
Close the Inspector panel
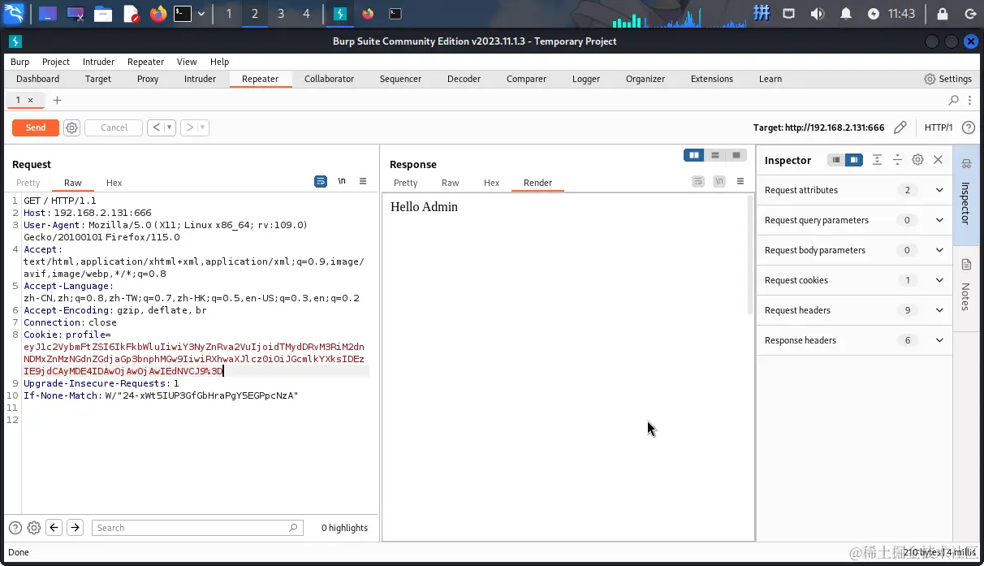(939, 160)
